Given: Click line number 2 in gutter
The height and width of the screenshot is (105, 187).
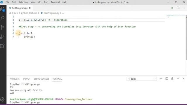Looking at the screenshot, I should (x=13, y=20).
